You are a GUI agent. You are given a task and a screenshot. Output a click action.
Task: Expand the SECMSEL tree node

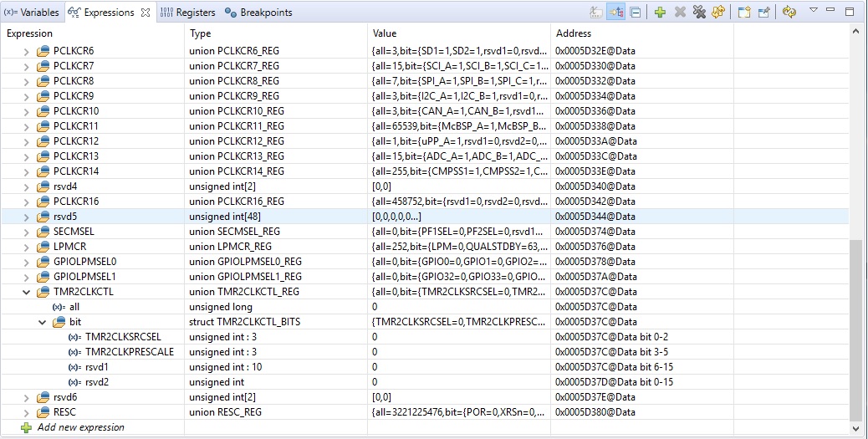point(26,232)
